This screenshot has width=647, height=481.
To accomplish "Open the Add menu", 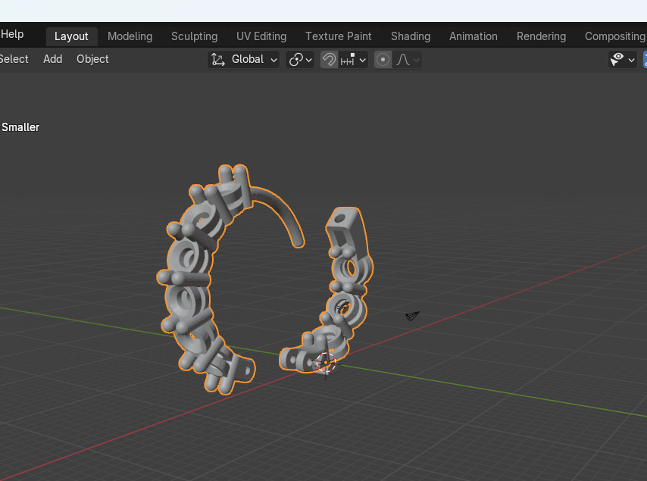I will pos(52,59).
